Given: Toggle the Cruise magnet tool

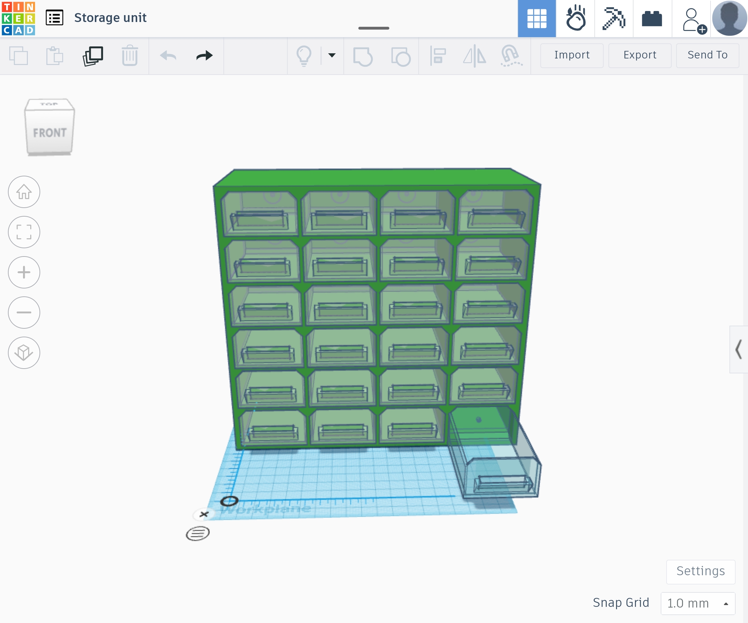Looking at the screenshot, I should click(511, 56).
